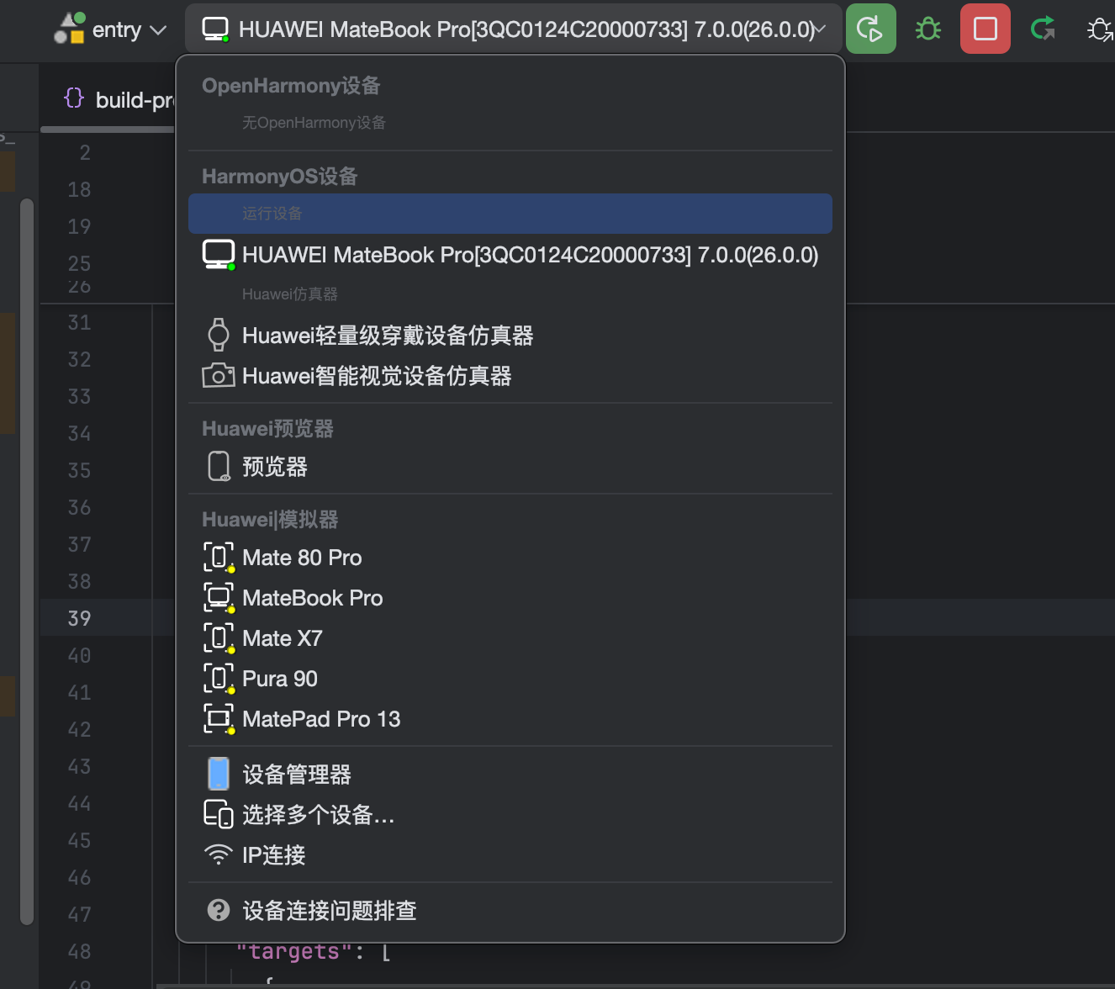Click line number 18 in the gutter
This screenshot has width=1115, height=989.
pyautogui.click(x=79, y=189)
